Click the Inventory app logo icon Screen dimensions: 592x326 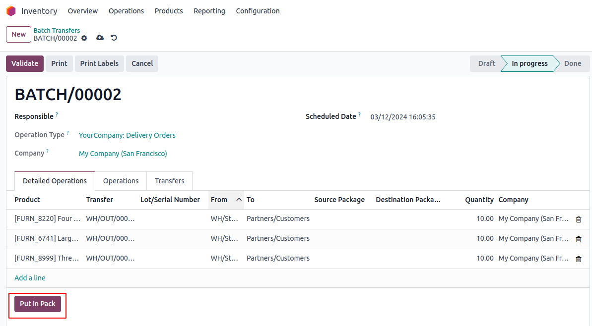point(11,11)
